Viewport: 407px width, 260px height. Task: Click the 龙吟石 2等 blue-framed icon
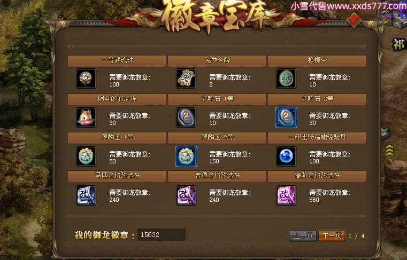[286, 117]
